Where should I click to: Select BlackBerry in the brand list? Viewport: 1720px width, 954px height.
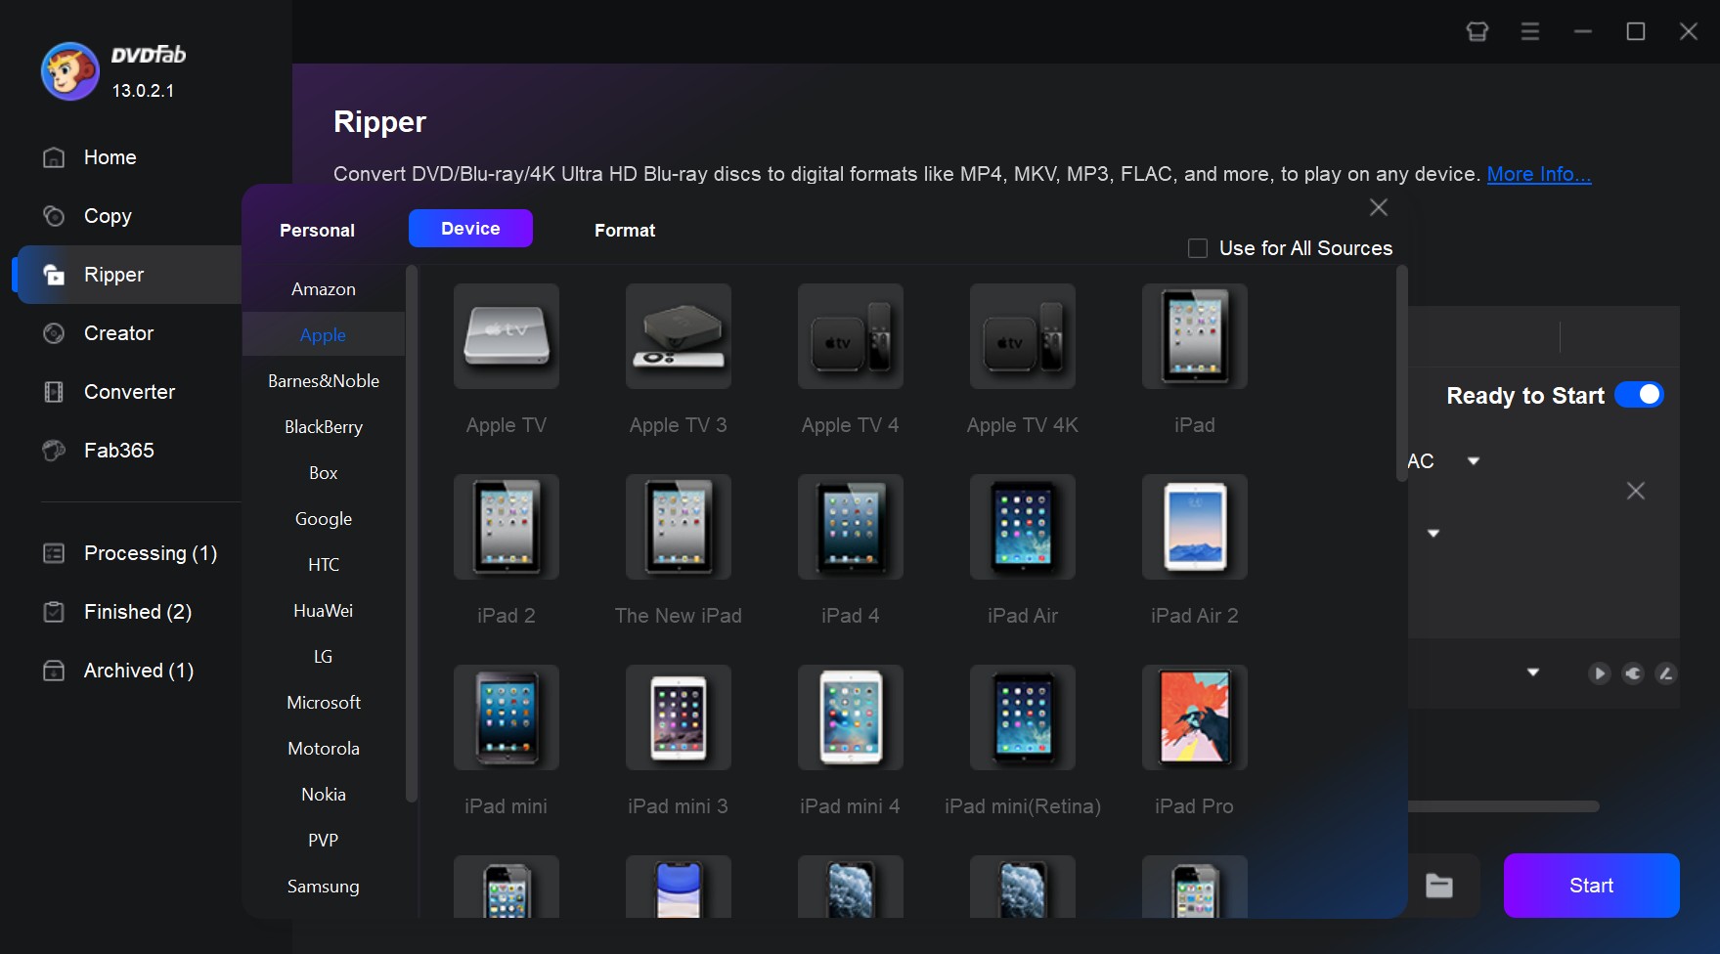tap(324, 427)
